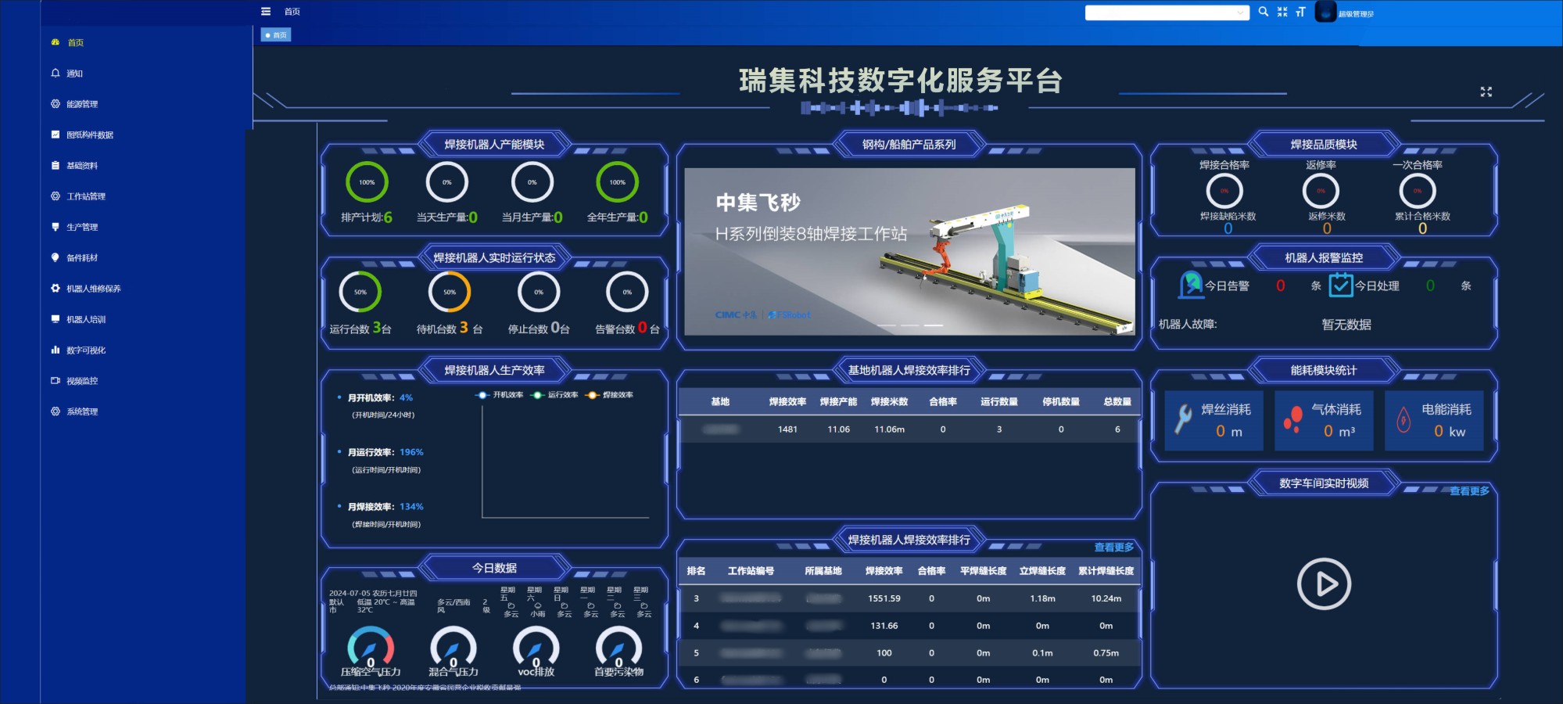Click the 暂无数据 robot fault text
This screenshot has width=1563, height=704.
coord(1346,325)
